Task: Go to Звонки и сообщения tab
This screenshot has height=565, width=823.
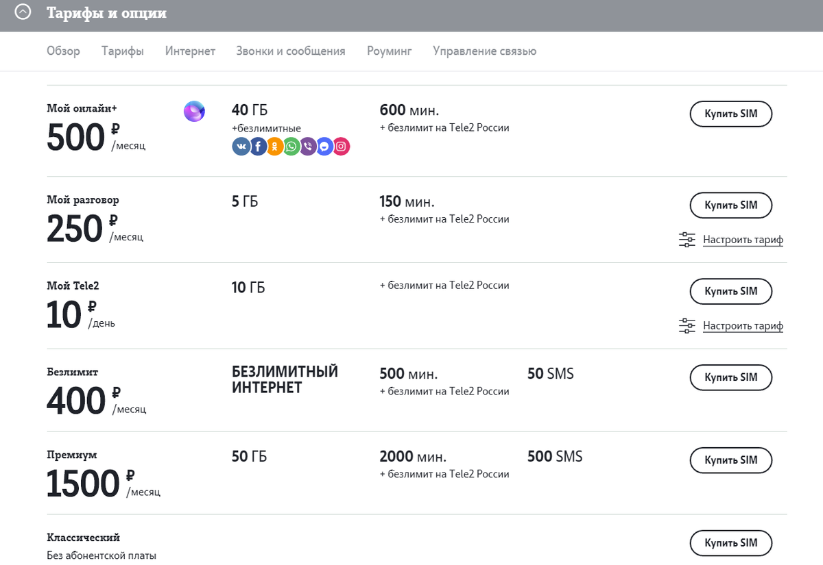Action: click(x=291, y=51)
